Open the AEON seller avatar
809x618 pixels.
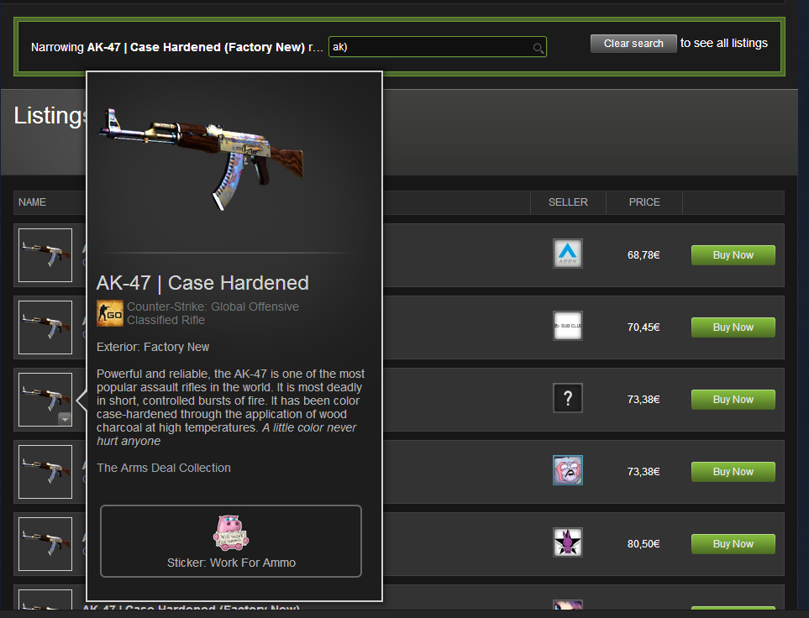pyautogui.click(x=568, y=254)
